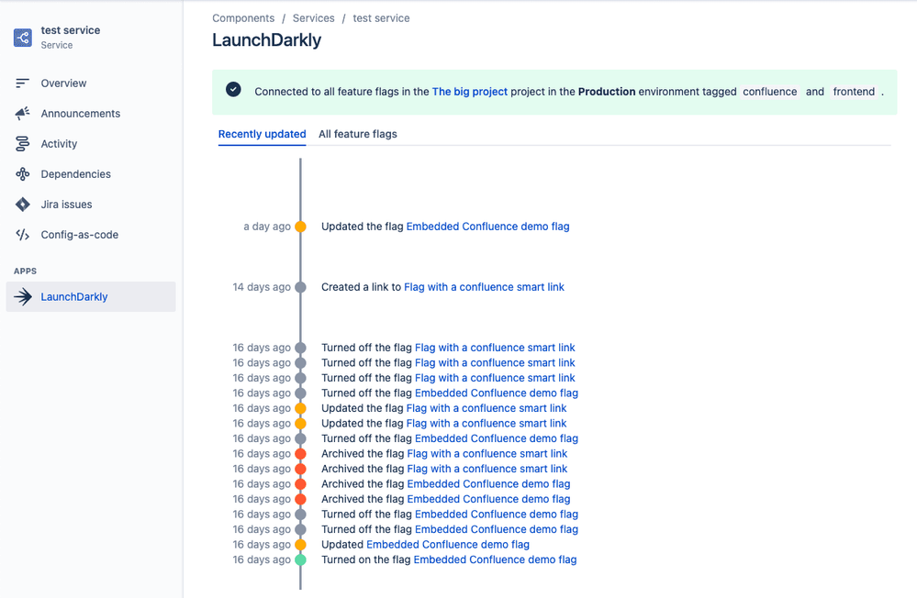Click the green timeline dot for turned on flag
917x598 pixels.
301,559
